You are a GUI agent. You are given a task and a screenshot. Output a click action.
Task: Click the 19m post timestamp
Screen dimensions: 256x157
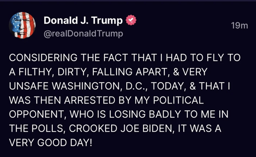(x=239, y=26)
